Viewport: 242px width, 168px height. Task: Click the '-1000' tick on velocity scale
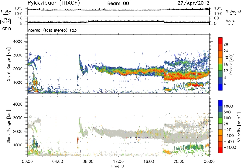coord(230,147)
